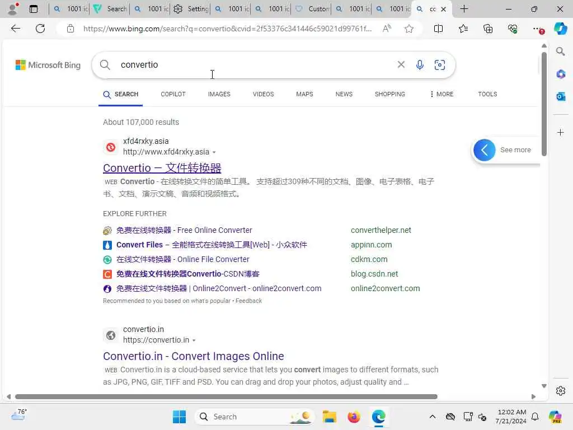Image resolution: width=573 pixels, height=430 pixels.
Task: Open weather widget showing 76°
Action: coord(18,414)
